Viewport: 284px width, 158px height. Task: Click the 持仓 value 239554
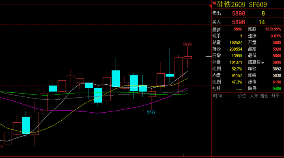coord(236,49)
